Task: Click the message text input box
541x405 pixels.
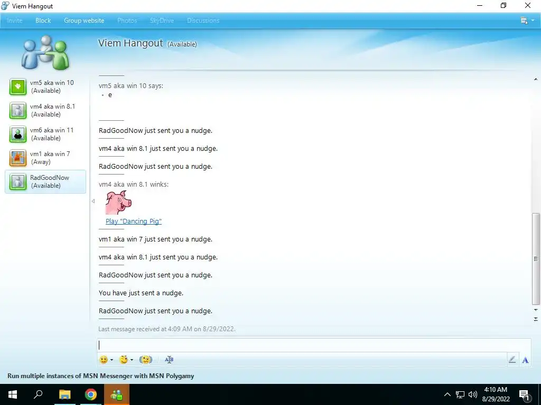Action: (313, 345)
